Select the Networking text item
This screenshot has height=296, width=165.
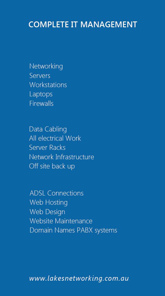point(46,67)
